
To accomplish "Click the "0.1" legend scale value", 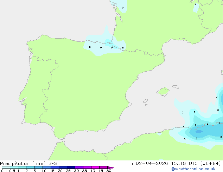I will point(4,171).
